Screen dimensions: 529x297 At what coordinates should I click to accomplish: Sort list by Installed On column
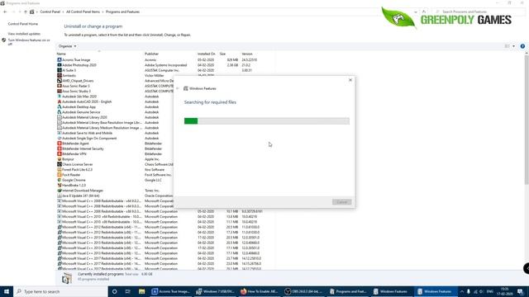[x=207, y=54]
